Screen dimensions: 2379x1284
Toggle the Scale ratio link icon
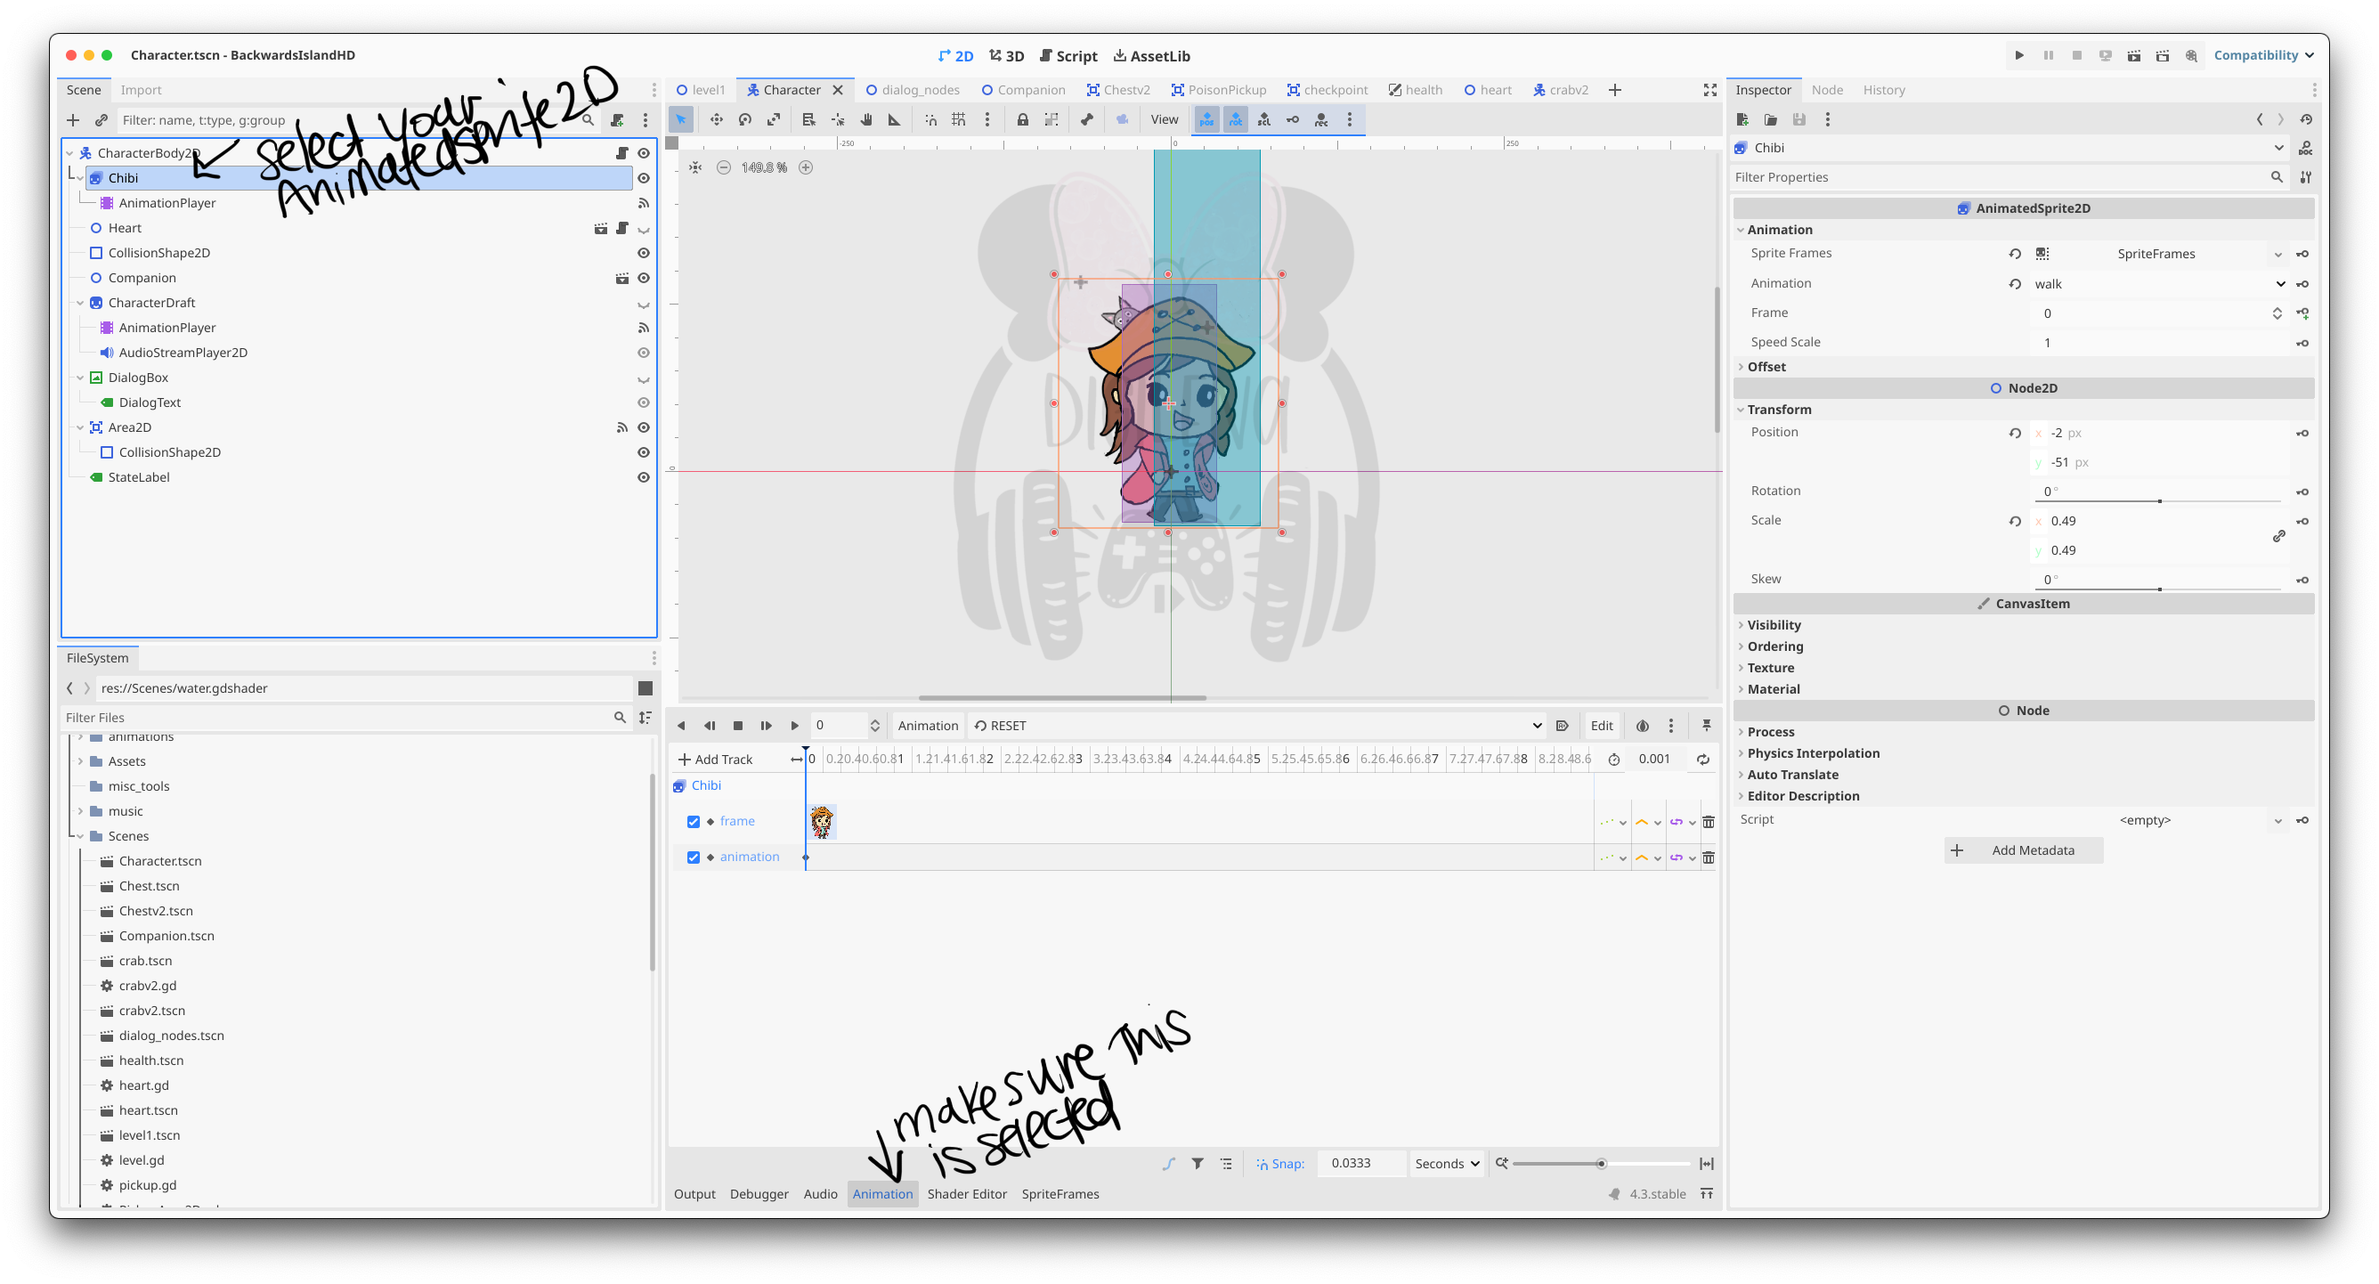point(2279,536)
